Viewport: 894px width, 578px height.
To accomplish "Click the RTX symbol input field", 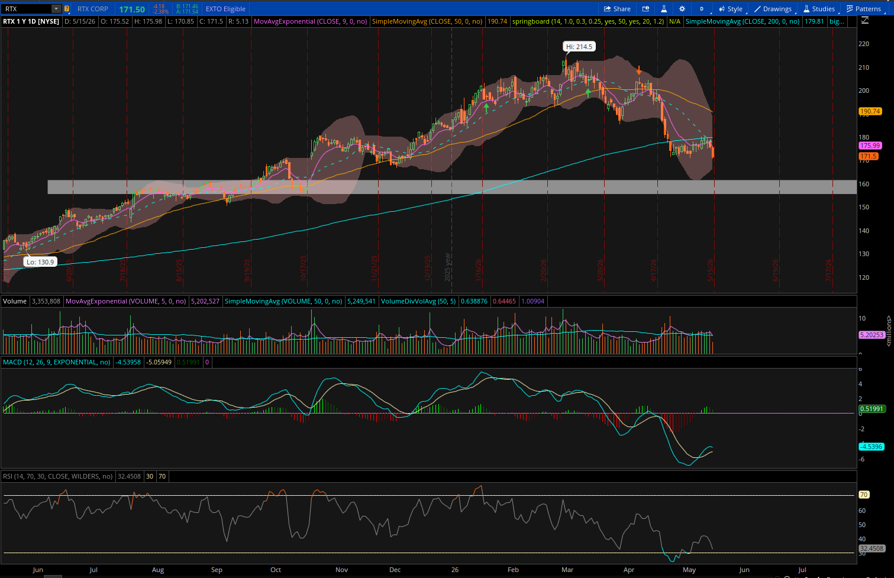I will pos(27,9).
